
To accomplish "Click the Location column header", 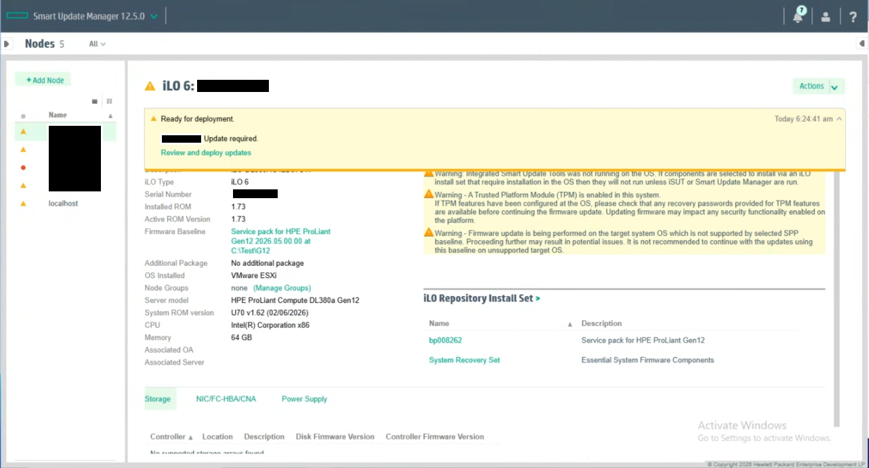I will click(217, 437).
